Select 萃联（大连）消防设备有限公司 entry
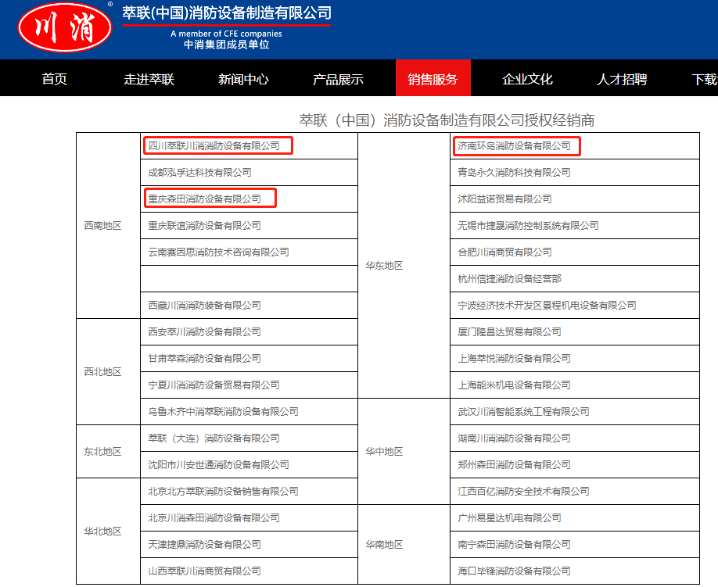The width and height of the screenshot is (718, 587). pos(214,438)
